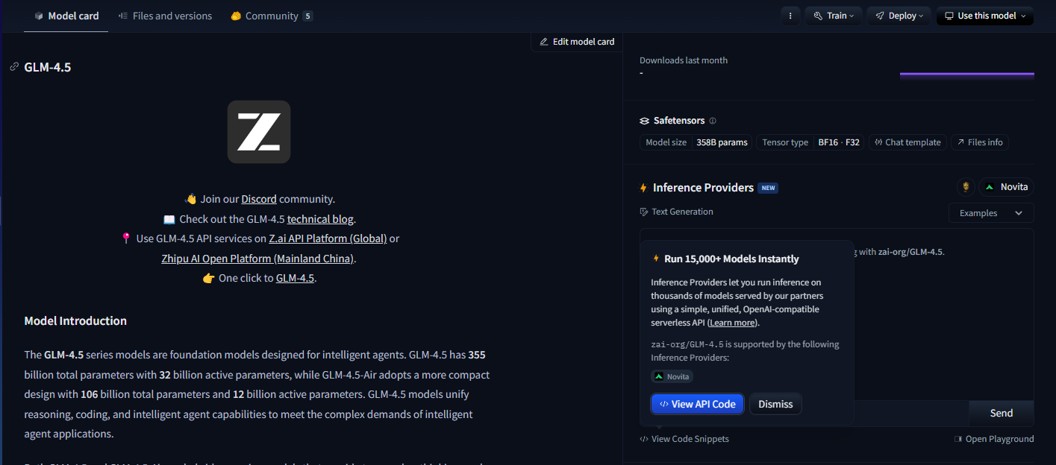The width and height of the screenshot is (1056, 465).
Task: Click the View API Code button
Action: click(x=698, y=404)
